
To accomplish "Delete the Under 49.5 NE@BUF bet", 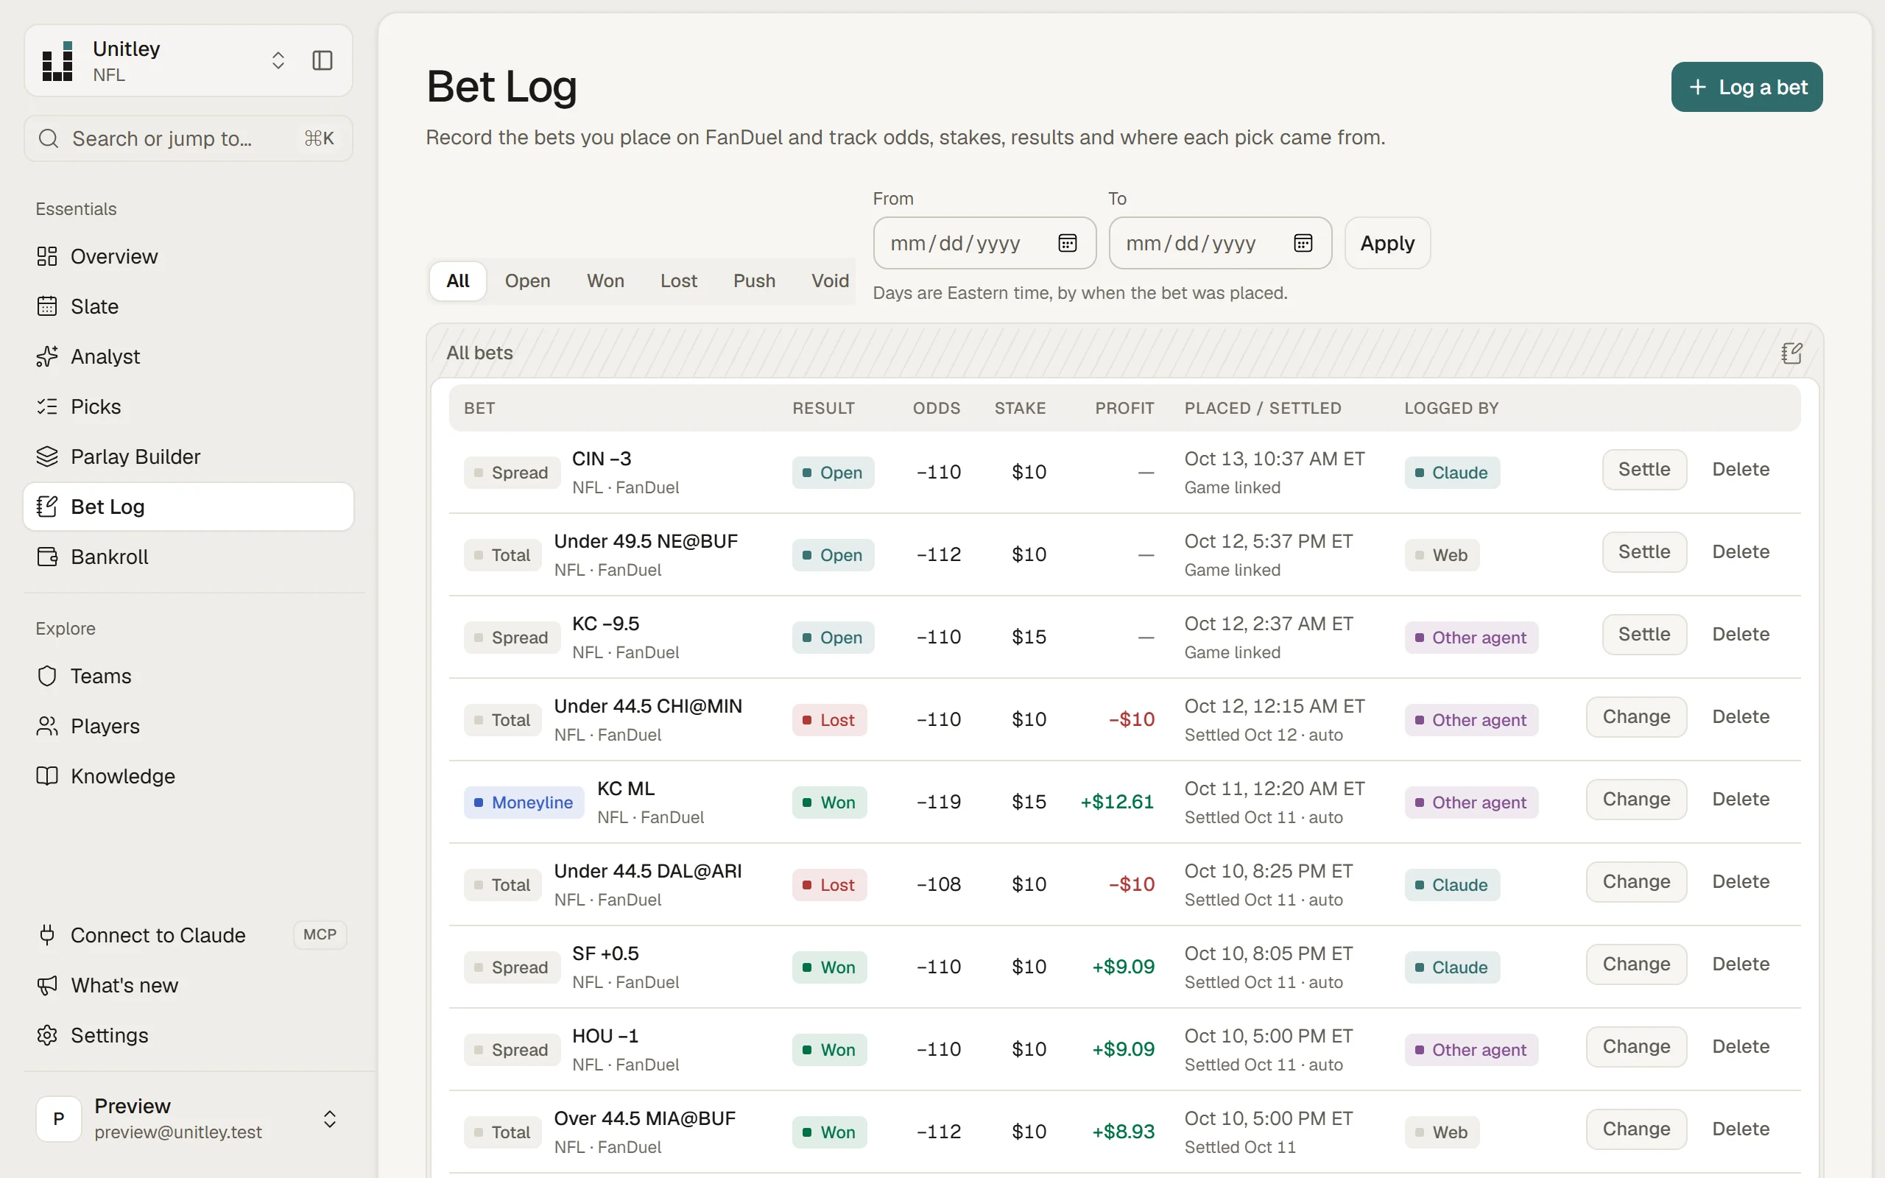I will coord(1741,551).
